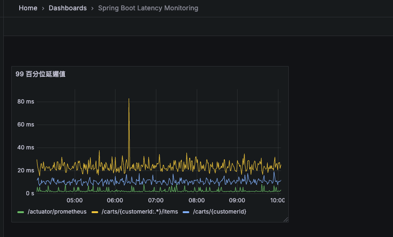Image resolution: width=393 pixels, height=237 pixels.
Task: Click yellow color swatch for carts items
Action: click(x=94, y=212)
